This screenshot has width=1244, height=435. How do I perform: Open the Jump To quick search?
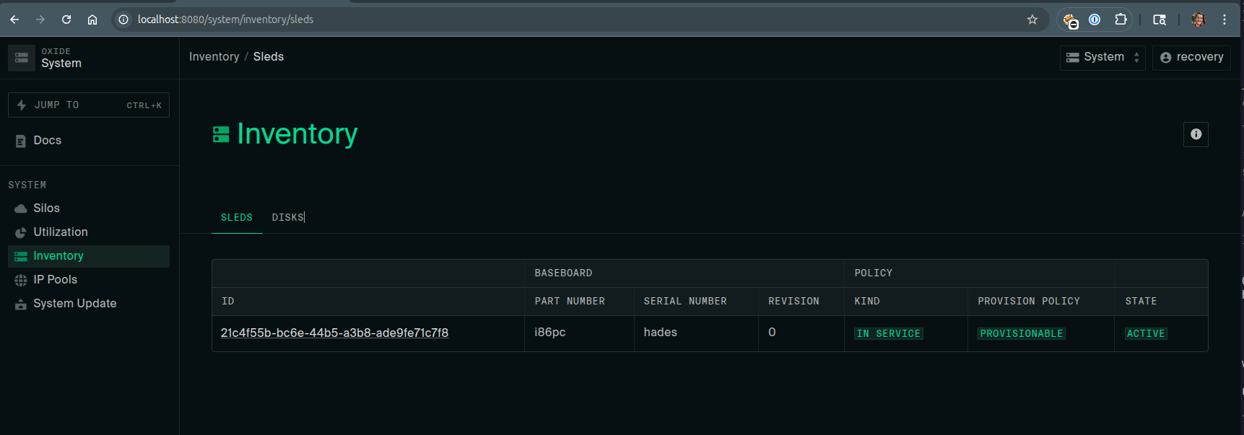coord(89,105)
